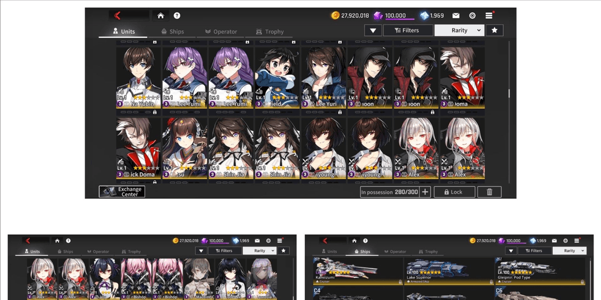Open round settings icon in Ships window
601x300 pixels.
[x=566, y=241]
